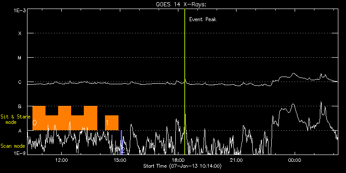This screenshot has height=173, width=346.
Task: Select the orange block labeled 0
Action: 65,118
